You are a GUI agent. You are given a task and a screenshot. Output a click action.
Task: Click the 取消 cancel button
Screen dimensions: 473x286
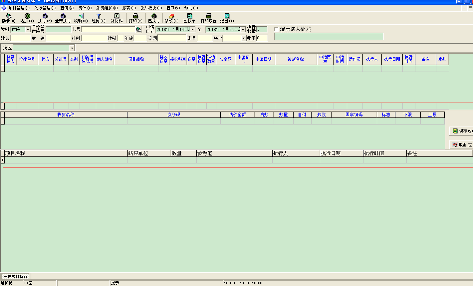click(x=462, y=145)
